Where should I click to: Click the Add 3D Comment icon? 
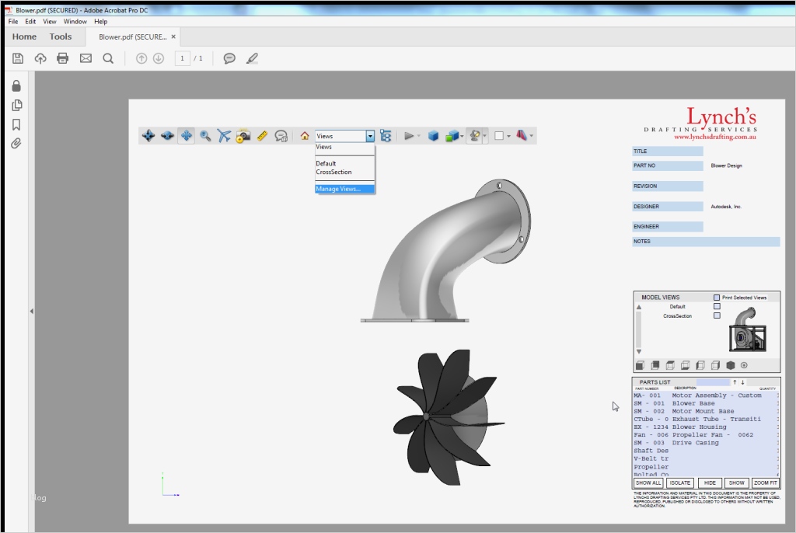[x=281, y=136]
